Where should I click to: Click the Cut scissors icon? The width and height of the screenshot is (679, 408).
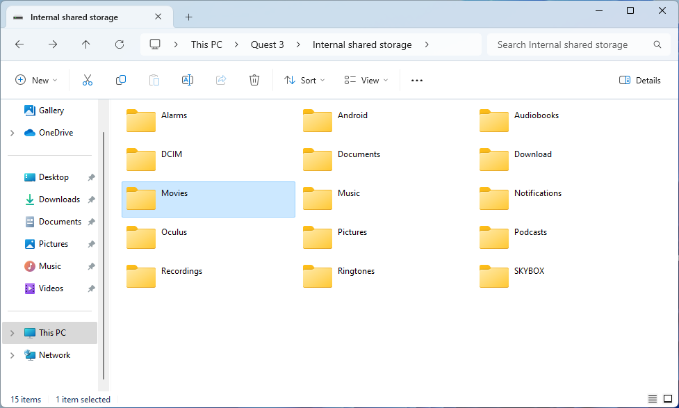click(x=88, y=81)
